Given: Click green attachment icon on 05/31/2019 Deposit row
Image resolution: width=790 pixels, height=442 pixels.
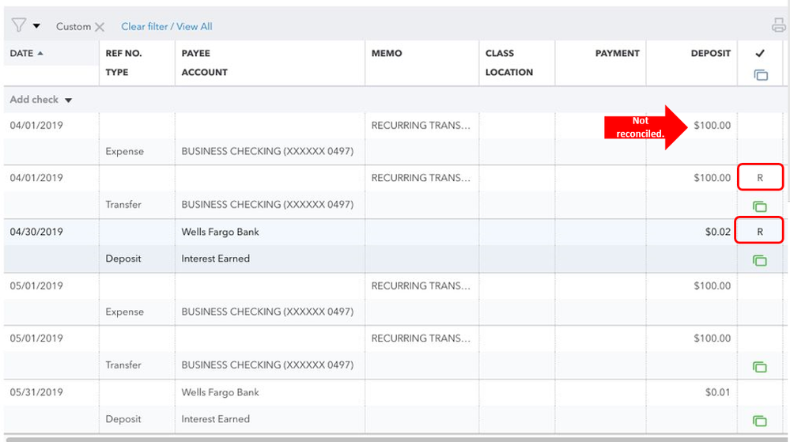Looking at the screenshot, I should [760, 421].
